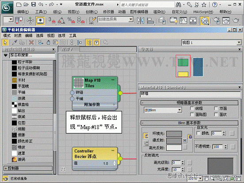
Task: Click the 环境光 ambient color swatch
Action: point(174,133)
